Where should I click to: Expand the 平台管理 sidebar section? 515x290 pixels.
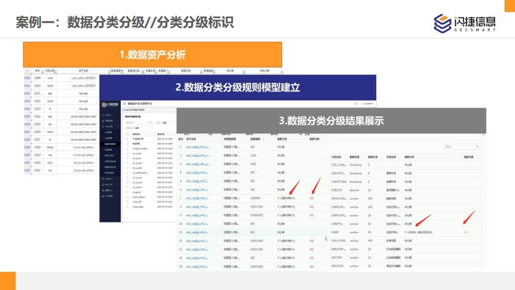(109, 196)
